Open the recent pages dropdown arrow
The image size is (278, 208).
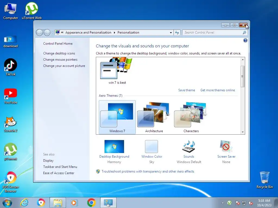52,33
